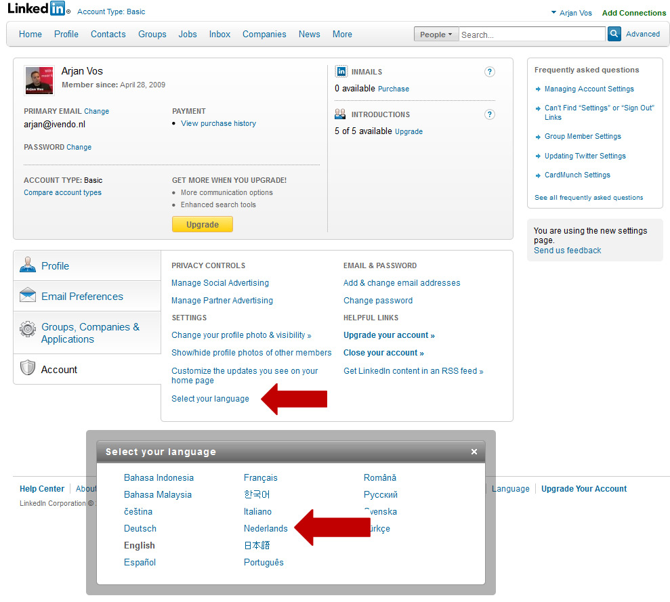
Task: Click the gear icon for Groups, Companies
Action: (x=28, y=329)
